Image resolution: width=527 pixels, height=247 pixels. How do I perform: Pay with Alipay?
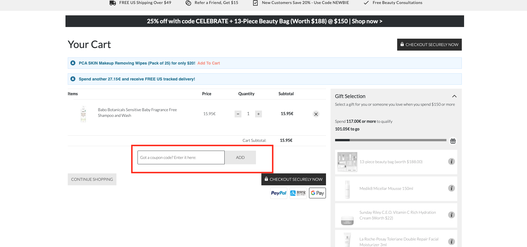point(298,193)
